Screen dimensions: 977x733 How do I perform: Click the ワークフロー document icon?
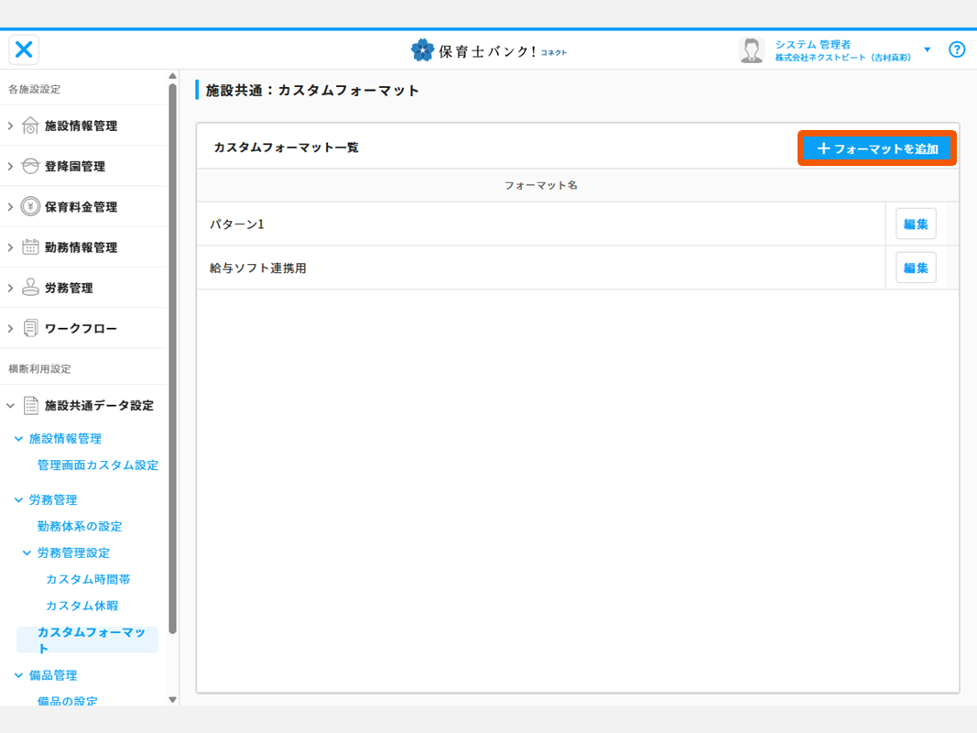[x=30, y=328]
